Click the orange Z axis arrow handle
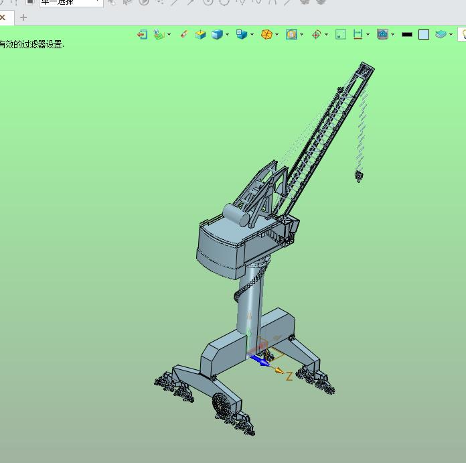 point(279,371)
